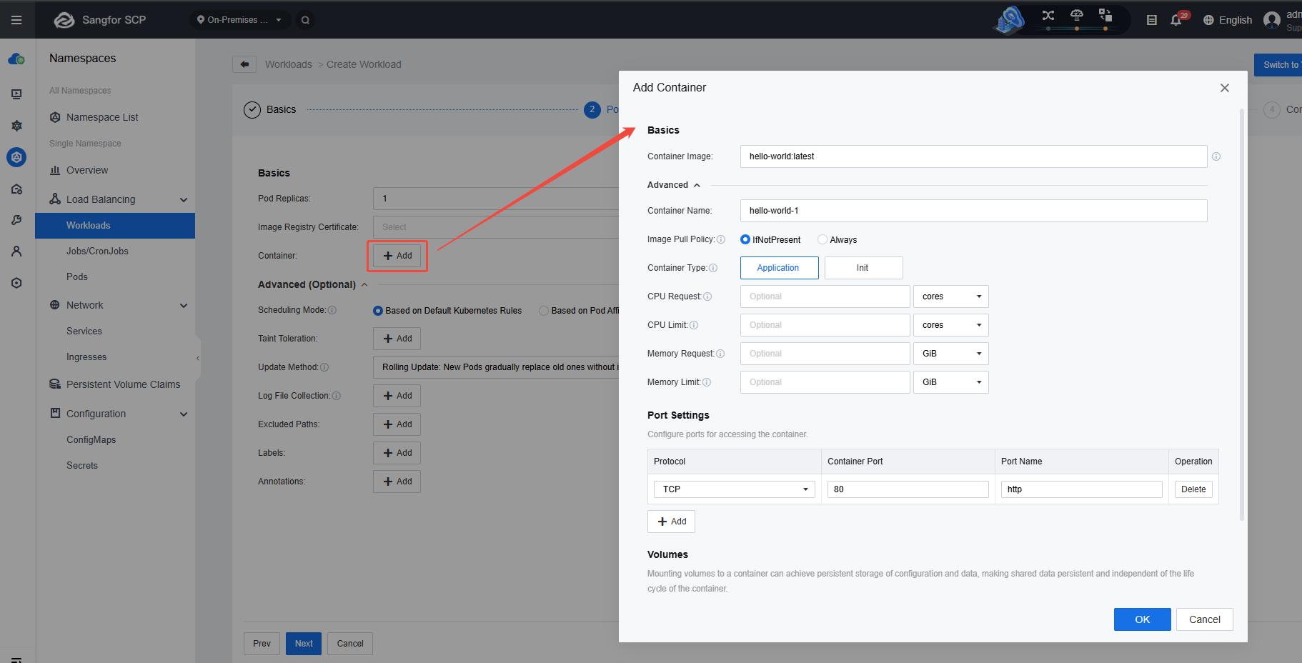Click info icon next to Image Pull Policy
The width and height of the screenshot is (1302, 663).
coord(721,239)
